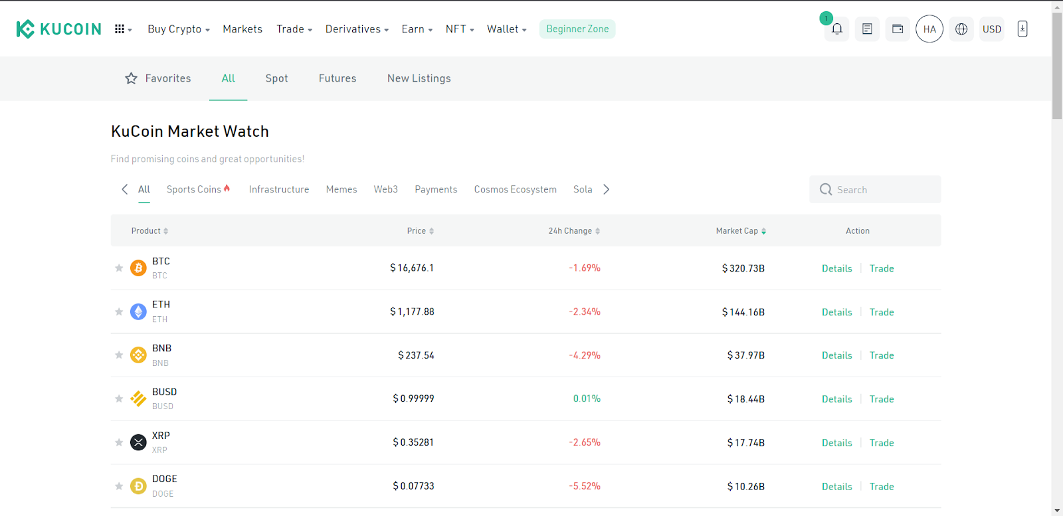This screenshot has height=516, width=1063.
Task: Open Trade for BTC
Action: [882, 268]
